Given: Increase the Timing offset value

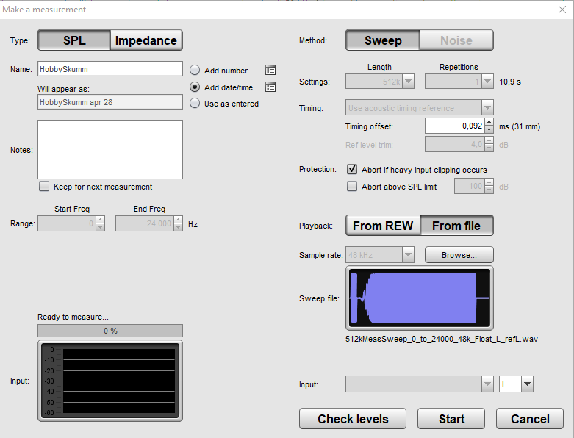Looking at the screenshot, I should tap(489, 122).
